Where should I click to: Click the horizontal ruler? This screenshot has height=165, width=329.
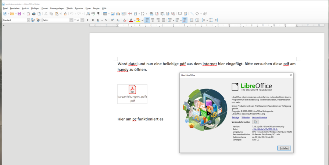coord(207,25)
